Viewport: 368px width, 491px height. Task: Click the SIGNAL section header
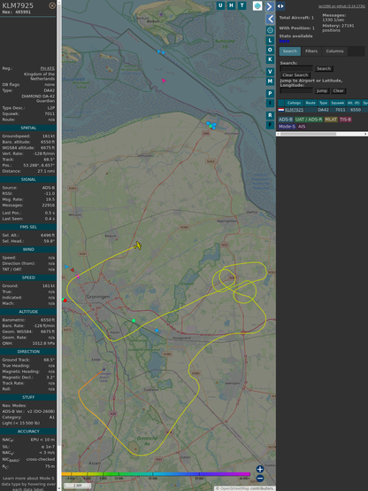[x=28, y=179]
